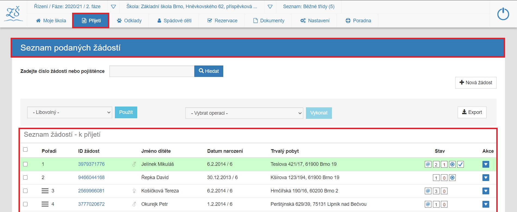Click the 'Jméno dítěte' column header

(x=156, y=151)
